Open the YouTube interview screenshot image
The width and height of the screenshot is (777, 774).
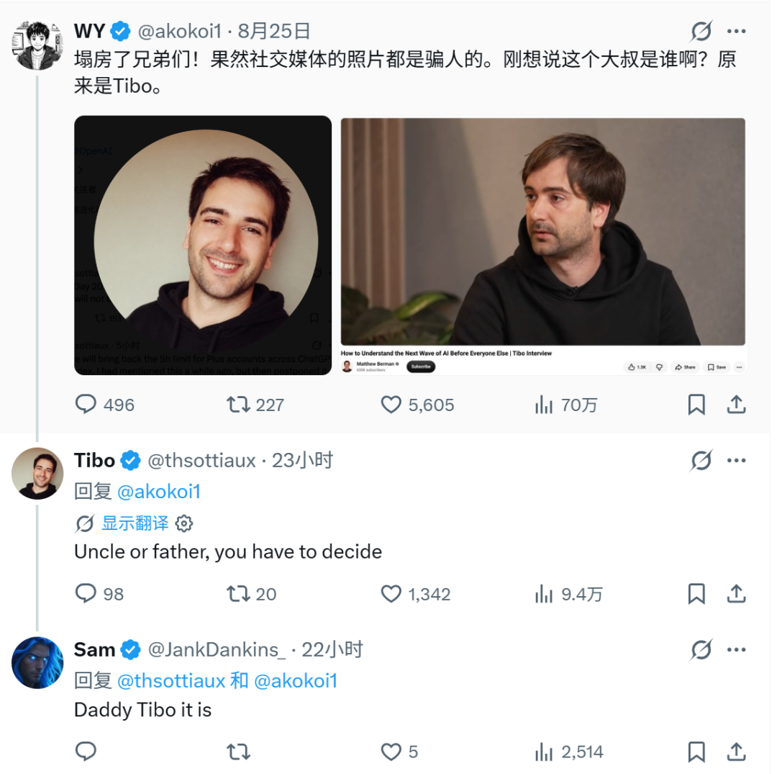coord(542,246)
